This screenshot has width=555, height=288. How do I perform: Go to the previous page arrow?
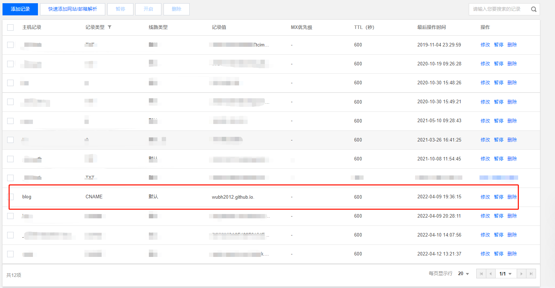pyautogui.click(x=491, y=274)
